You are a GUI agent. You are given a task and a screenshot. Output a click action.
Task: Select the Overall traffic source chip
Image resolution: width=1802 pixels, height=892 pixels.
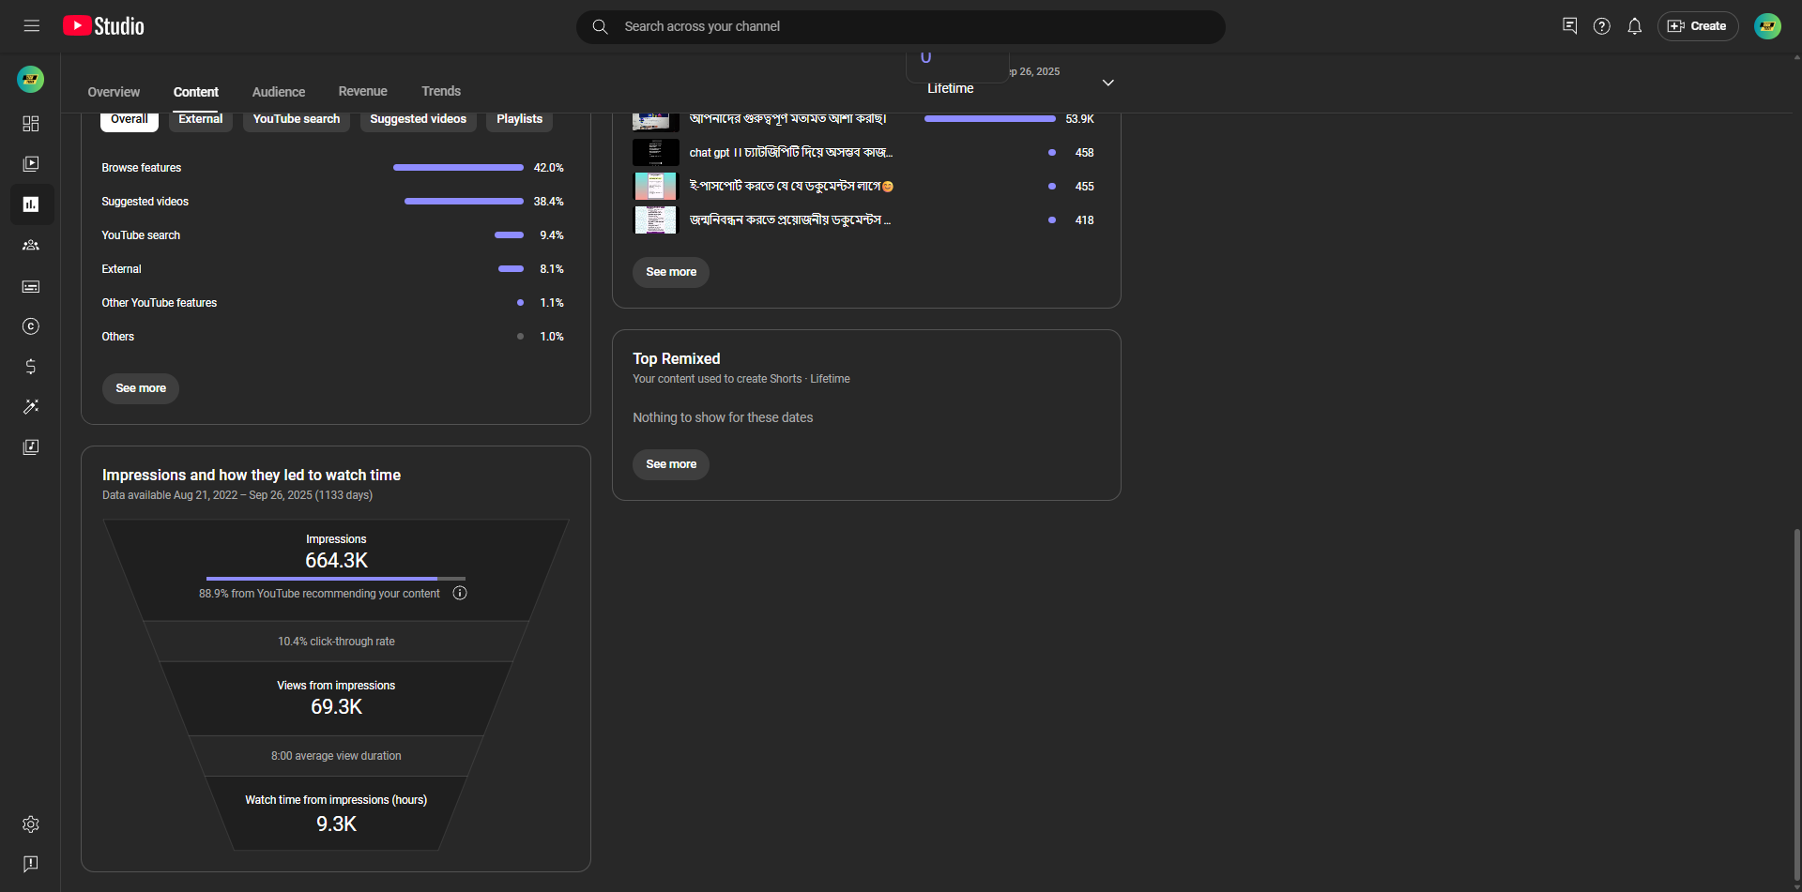point(129,120)
